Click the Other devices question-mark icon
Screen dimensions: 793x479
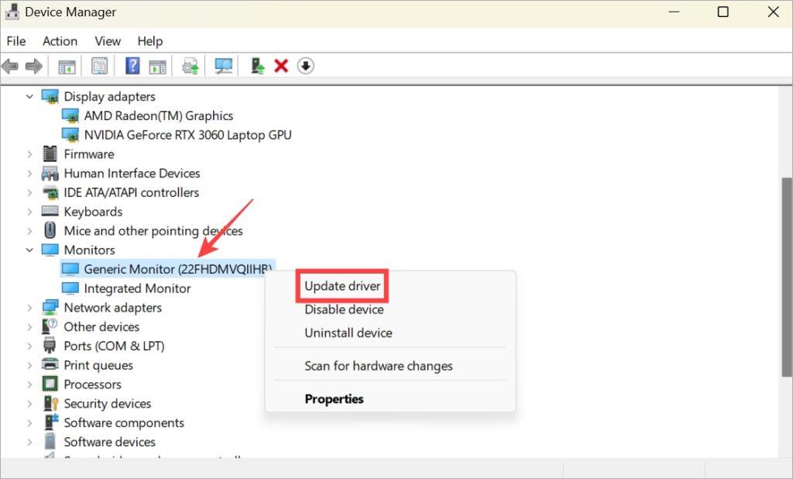tap(50, 326)
